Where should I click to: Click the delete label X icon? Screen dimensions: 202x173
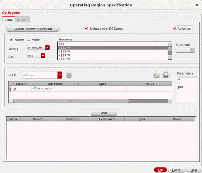[x=69, y=75]
